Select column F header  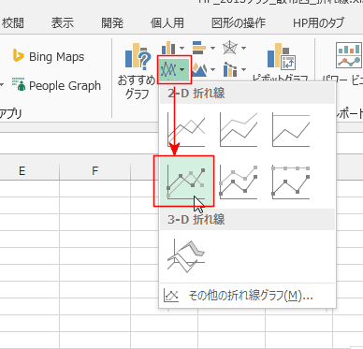pyautogui.click(x=94, y=170)
